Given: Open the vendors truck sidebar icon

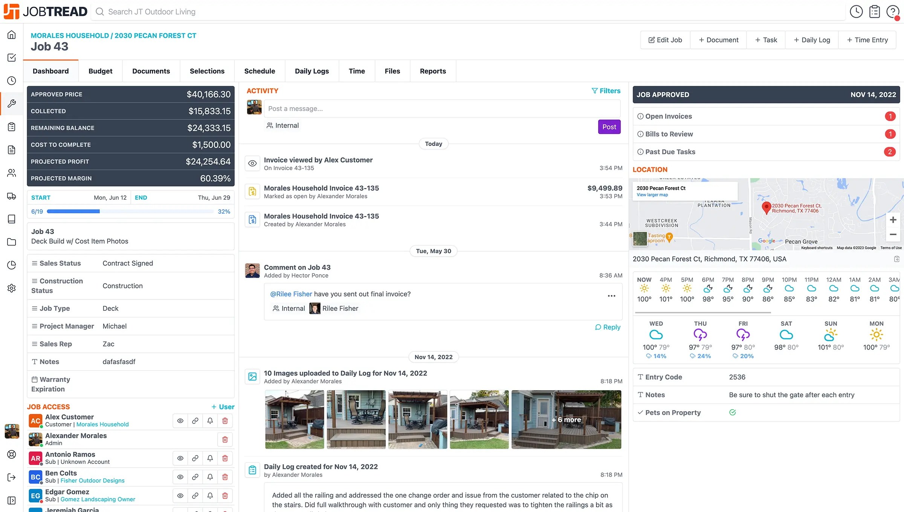Looking at the screenshot, I should [12, 196].
